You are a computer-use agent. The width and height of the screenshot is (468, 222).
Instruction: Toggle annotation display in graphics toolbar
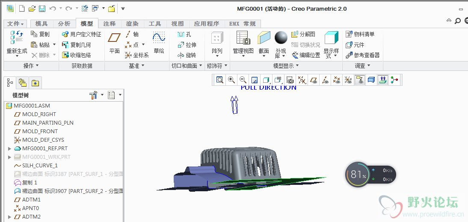360,80
